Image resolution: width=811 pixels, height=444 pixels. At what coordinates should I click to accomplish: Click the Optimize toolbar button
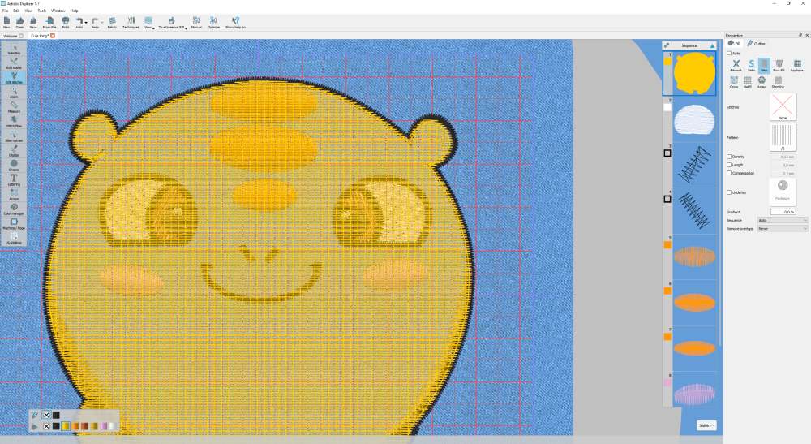pyautogui.click(x=213, y=22)
